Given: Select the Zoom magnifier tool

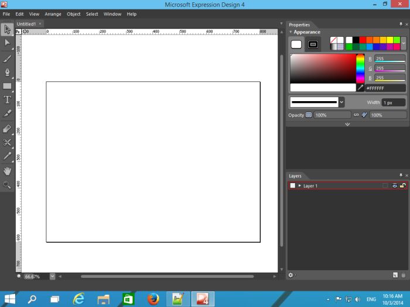Looking at the screenshot, I should pos(7,185).
